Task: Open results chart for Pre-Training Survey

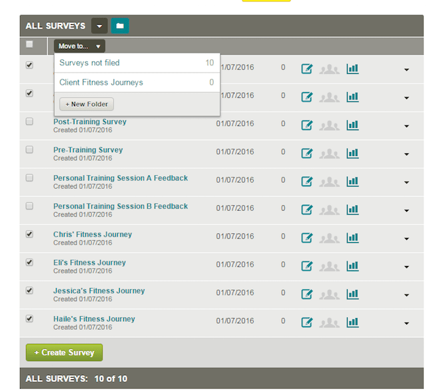Action: (352, 153)
